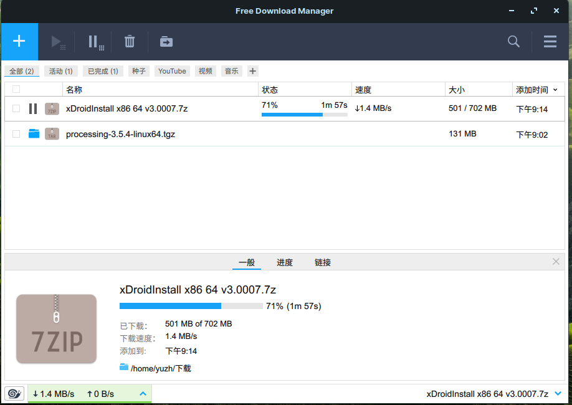572x405 pixels.
Task: Open the hamburger main menu
Action: point(550,41)
